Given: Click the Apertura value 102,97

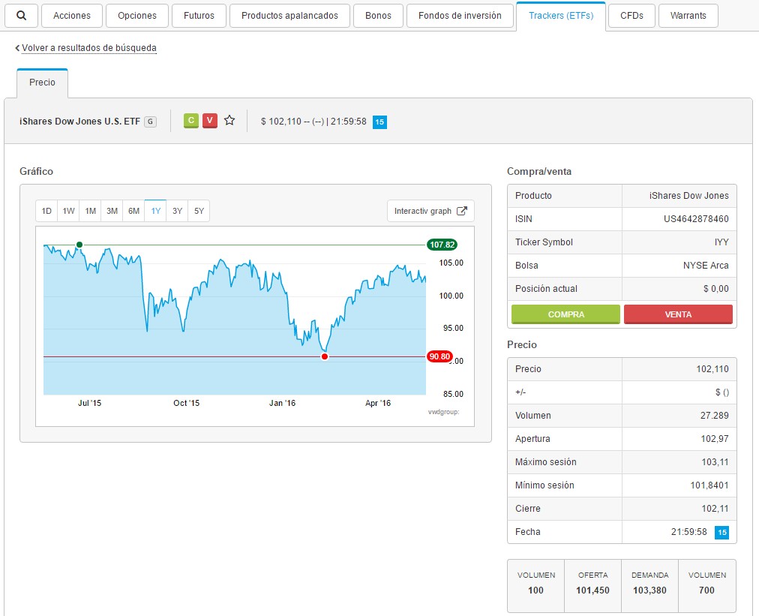Looking at the screenshot, I should pos(715,439).
